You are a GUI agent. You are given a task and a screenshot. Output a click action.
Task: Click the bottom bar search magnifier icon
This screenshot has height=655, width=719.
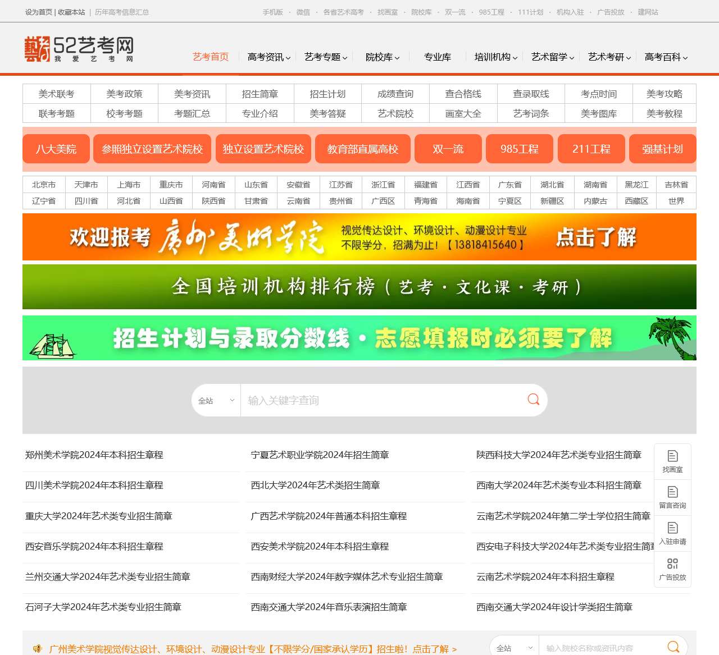pos(673,647)
